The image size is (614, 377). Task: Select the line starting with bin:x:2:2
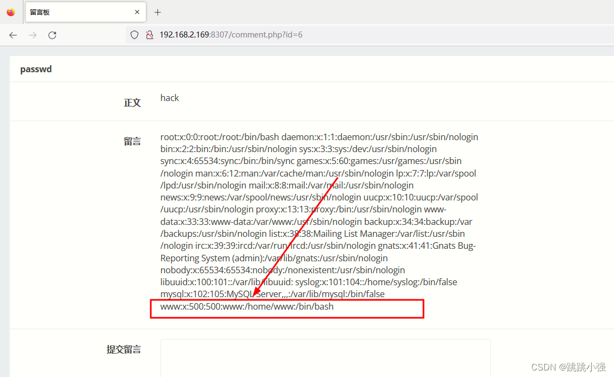pyautogui.click(x=298, y=149)
